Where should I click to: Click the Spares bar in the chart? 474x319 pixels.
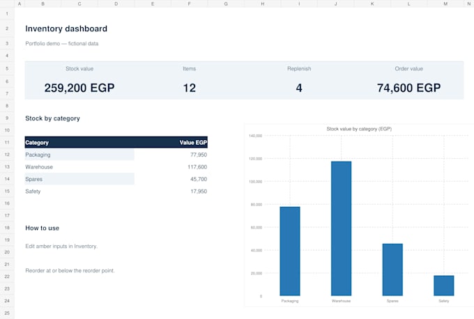pyautogui.click(x=392, y=270)
